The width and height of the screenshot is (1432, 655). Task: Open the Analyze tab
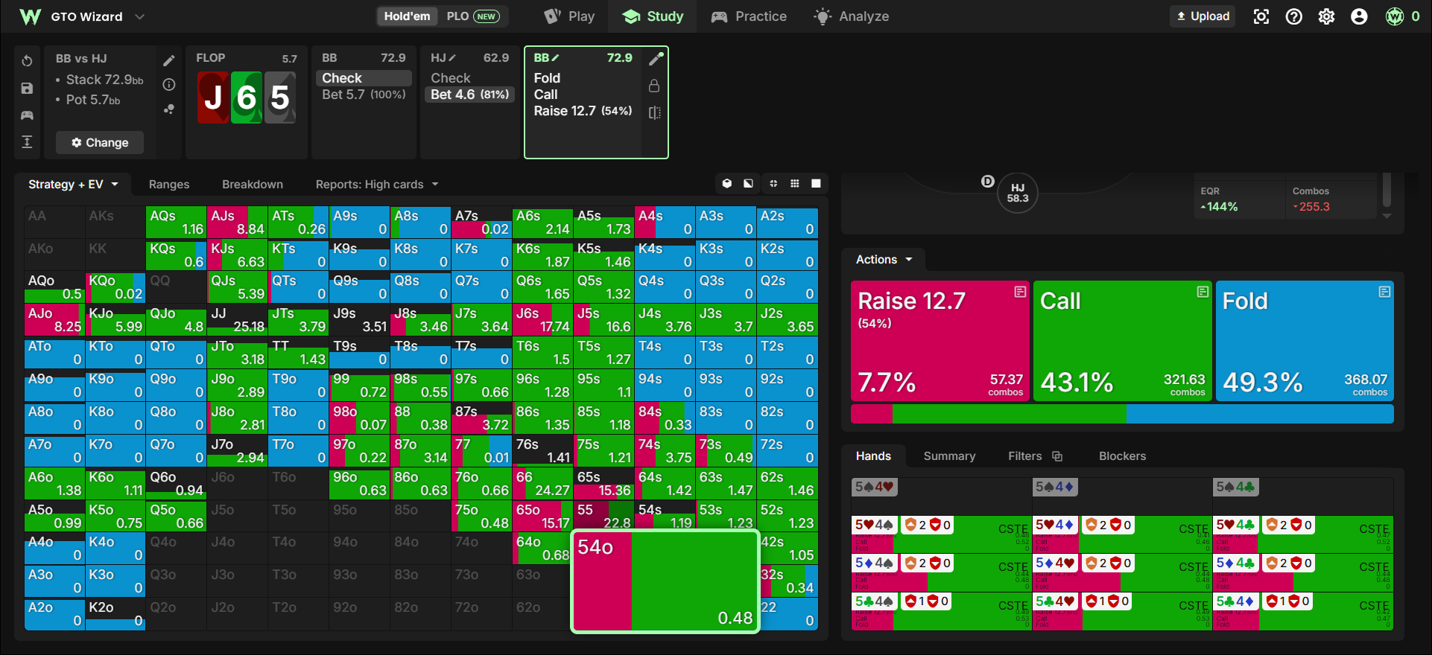(852, 16)
